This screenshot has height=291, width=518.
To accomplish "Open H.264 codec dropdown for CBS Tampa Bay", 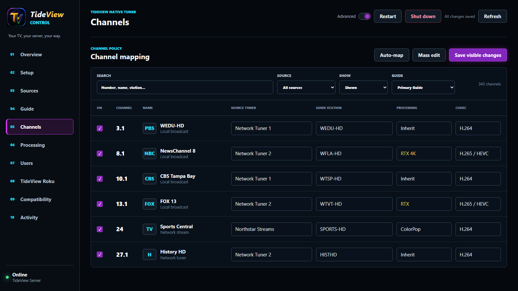I will (x=478, y=179).
